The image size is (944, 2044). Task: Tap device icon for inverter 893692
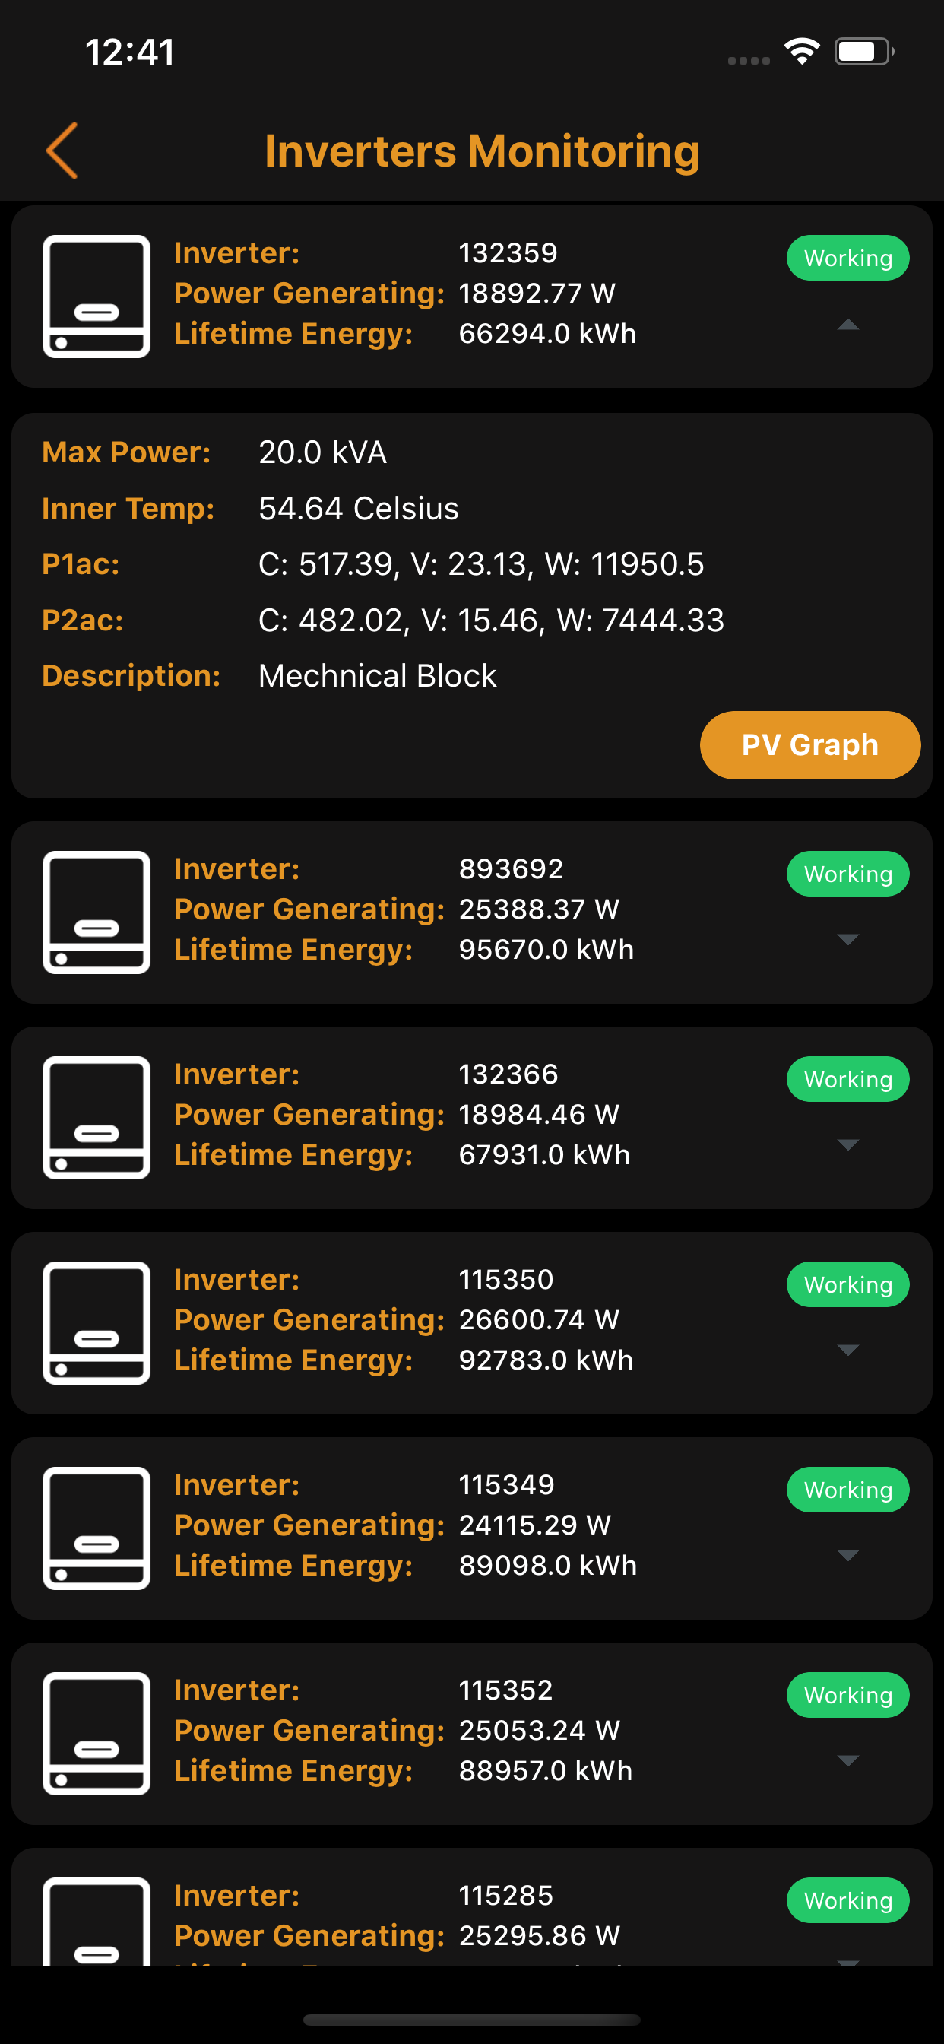tap(97, 912)
